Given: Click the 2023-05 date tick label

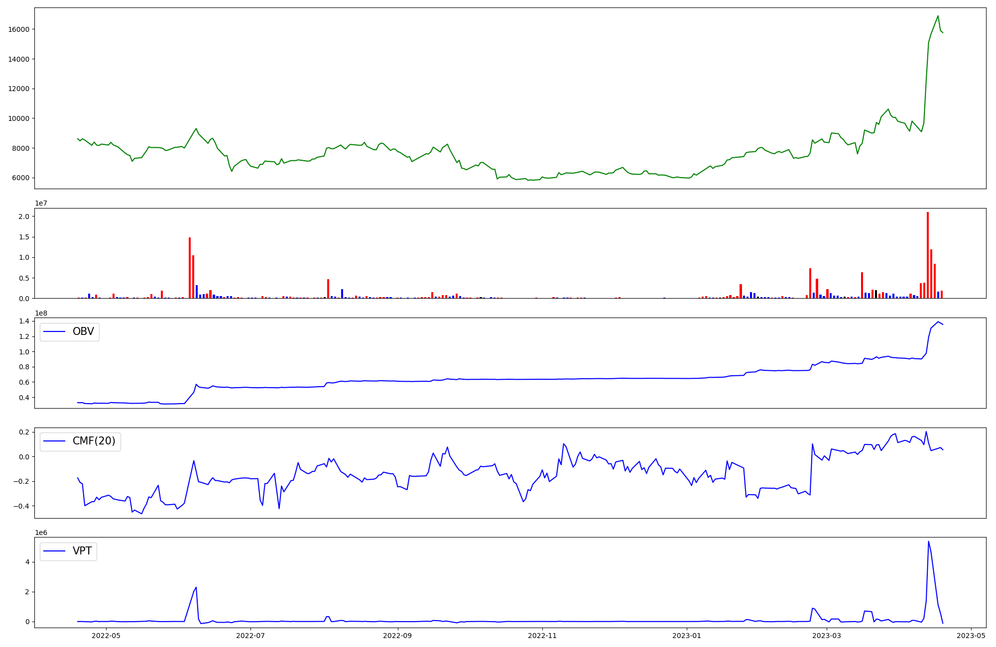Looking at the screenshot, I should click(971, 636).
